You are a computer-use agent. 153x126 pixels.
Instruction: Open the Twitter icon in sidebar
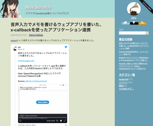(x=125, y=23)
